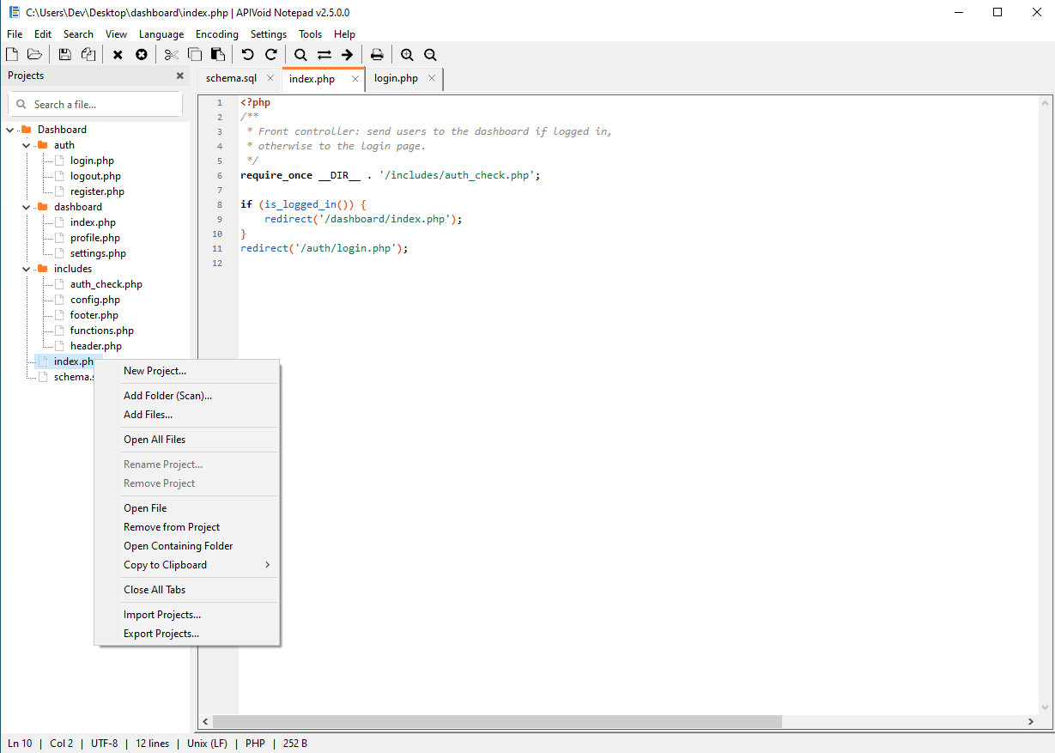Print the document via printer icon

coord(377,55)
